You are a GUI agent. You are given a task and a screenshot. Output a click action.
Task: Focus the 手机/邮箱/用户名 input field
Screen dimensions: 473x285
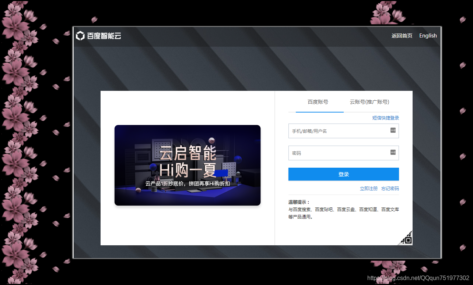pos(344,131)
